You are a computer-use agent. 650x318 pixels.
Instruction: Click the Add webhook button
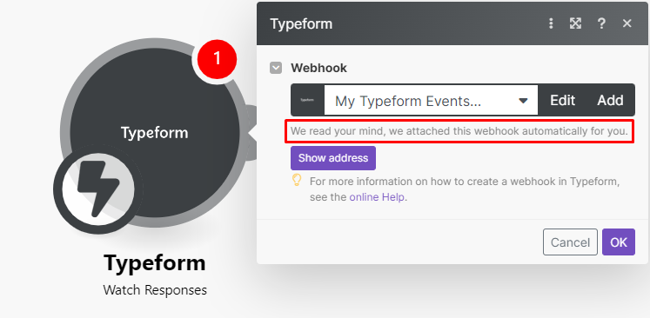point(610,100)
